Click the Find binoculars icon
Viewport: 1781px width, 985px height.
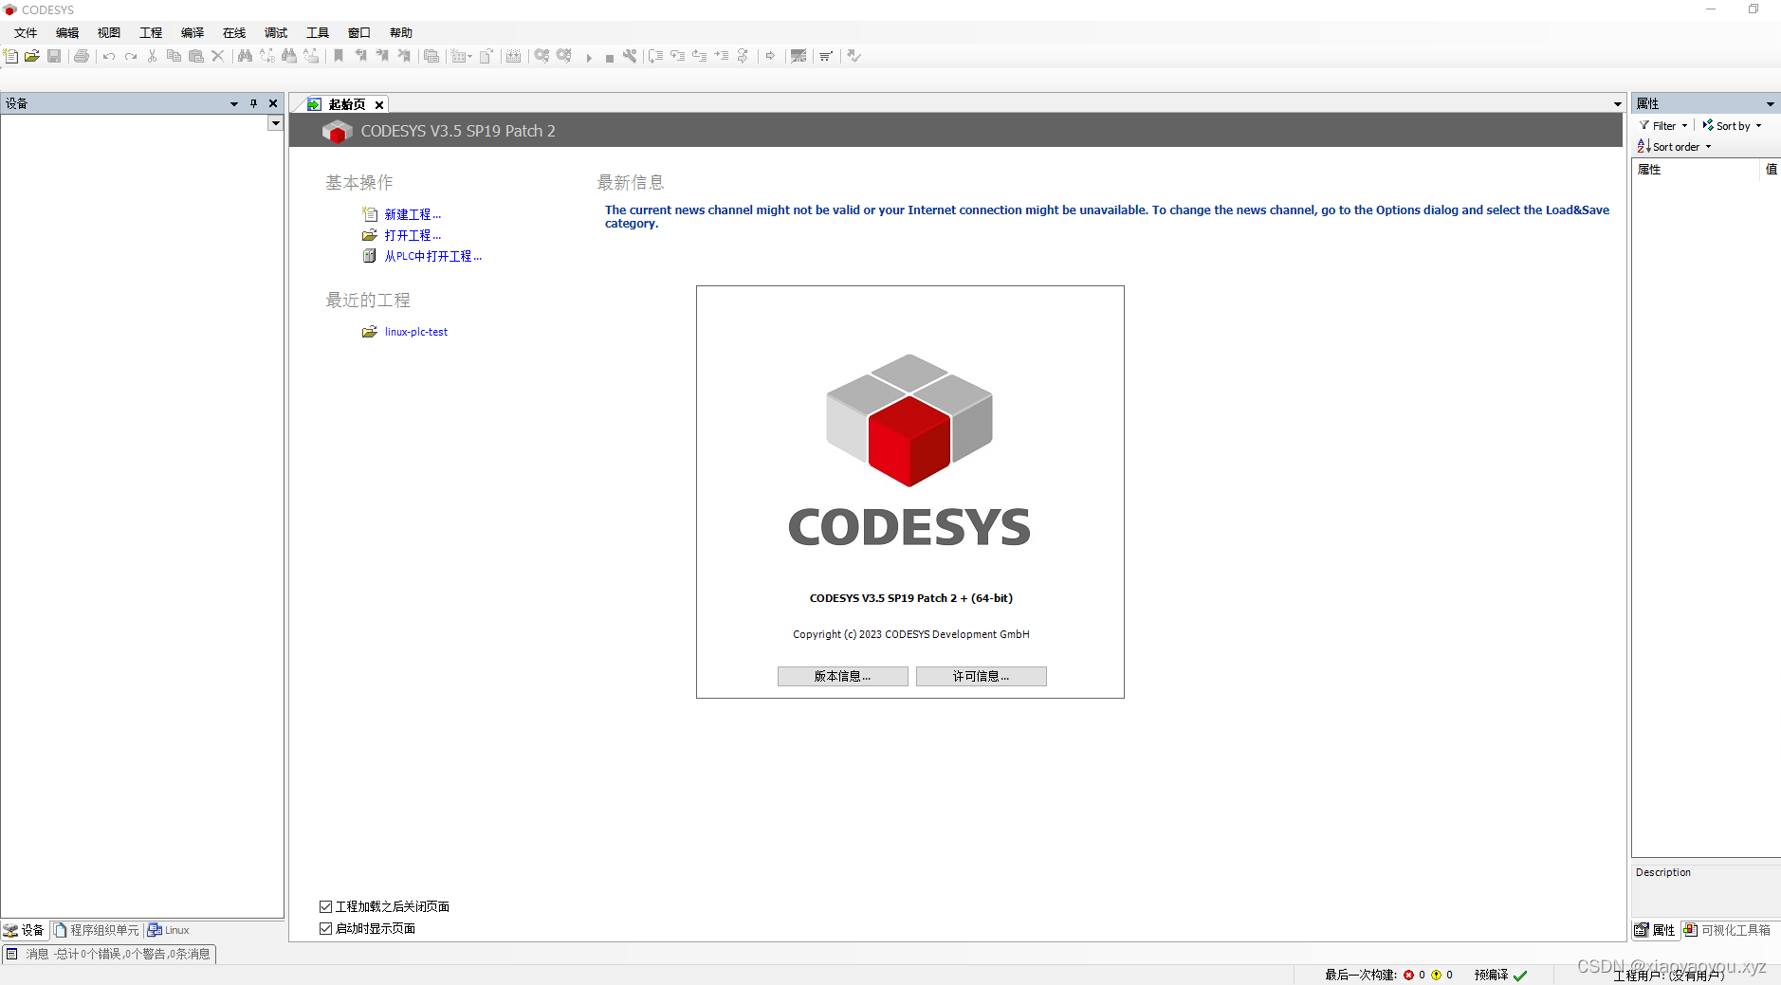click(245, 56)
